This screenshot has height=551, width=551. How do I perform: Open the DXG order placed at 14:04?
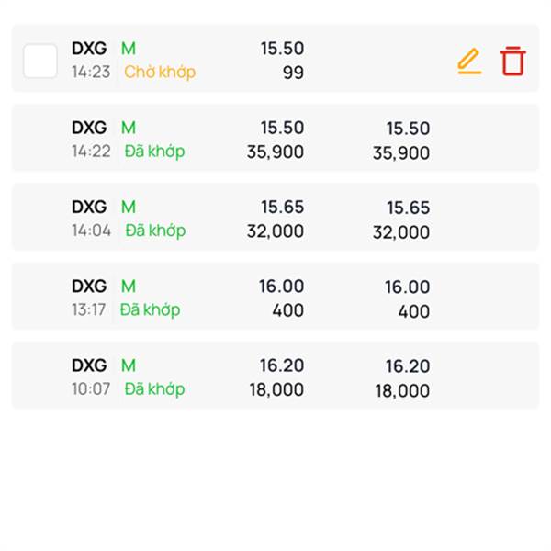275,217
